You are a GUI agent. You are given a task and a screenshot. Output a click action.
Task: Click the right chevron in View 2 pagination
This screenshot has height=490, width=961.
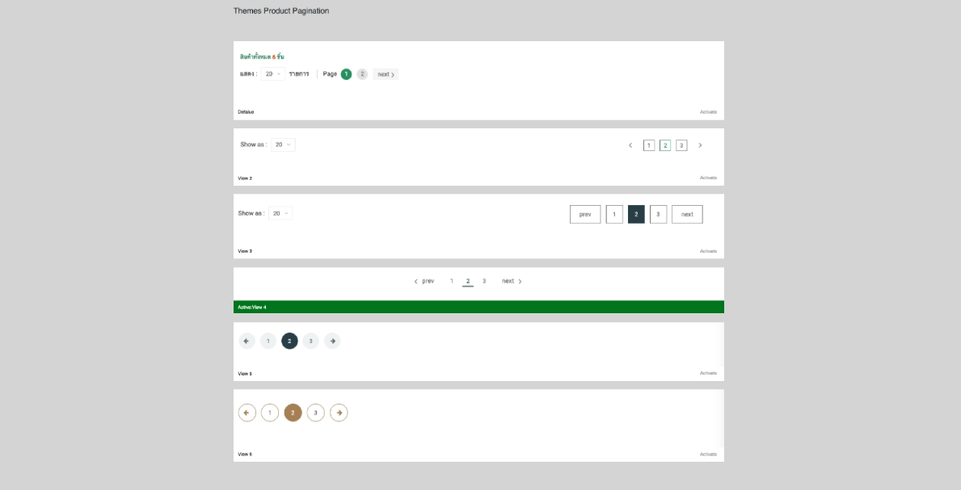[x=700, y=145]
